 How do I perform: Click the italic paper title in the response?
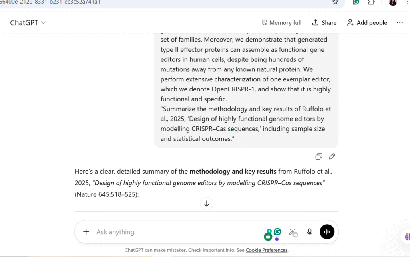[x=208, y=183]
